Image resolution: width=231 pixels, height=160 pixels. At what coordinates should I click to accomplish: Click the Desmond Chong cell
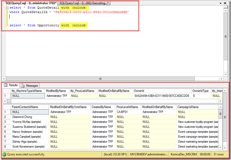click(30, 117)
